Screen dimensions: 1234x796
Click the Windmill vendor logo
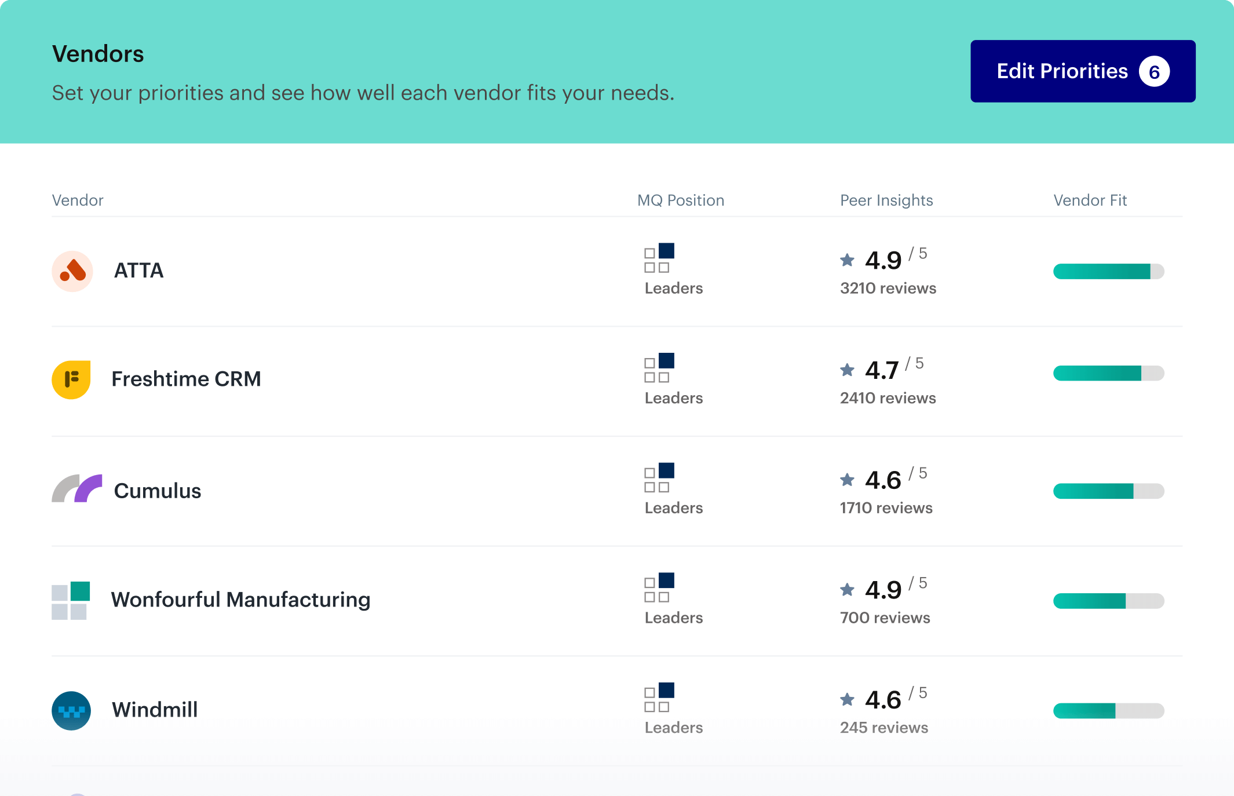coord(71,710)
